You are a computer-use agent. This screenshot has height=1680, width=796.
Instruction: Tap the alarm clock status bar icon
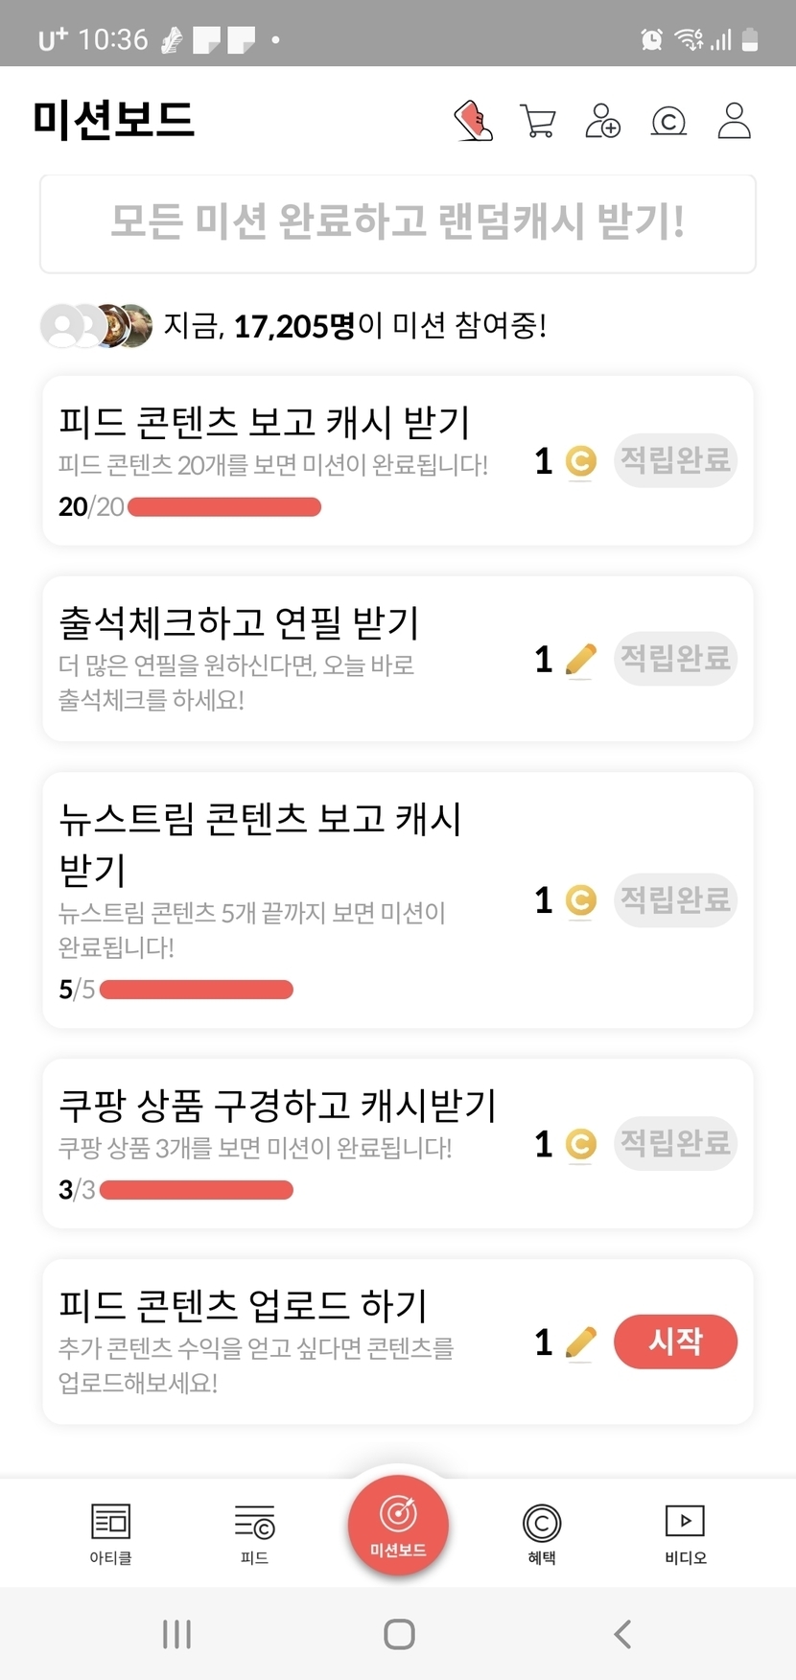(x=652, y=39)
